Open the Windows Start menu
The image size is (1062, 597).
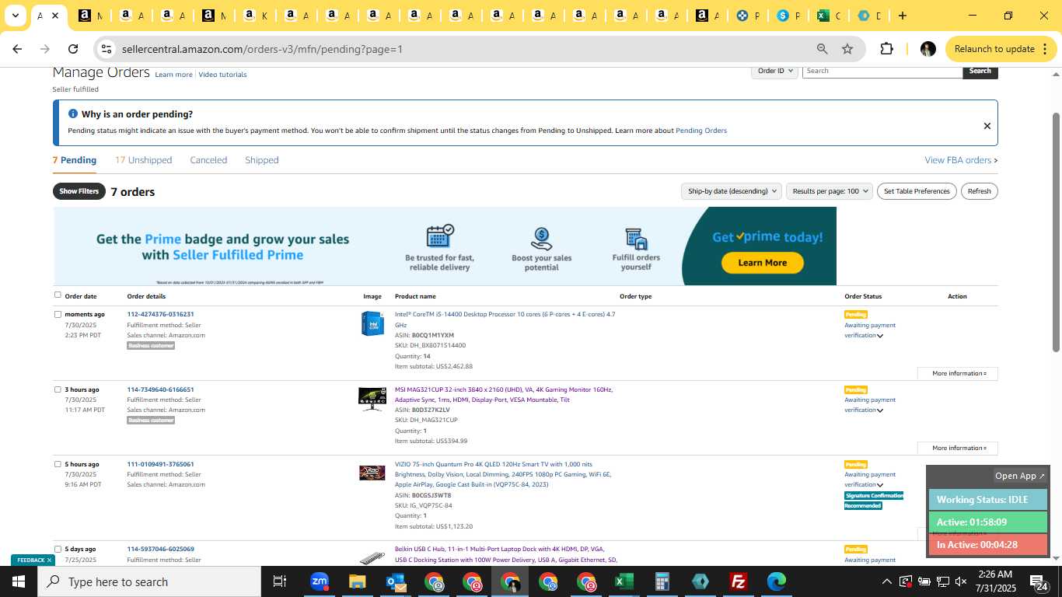tap(19, 581)
